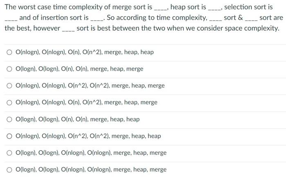The width and height of the screenshot is (286, 177).
Task: Click answer text 'O(nlogn), O(nlogn), O(n), O(n^2), merge, heap, merge'
Action: pos(87,102)
